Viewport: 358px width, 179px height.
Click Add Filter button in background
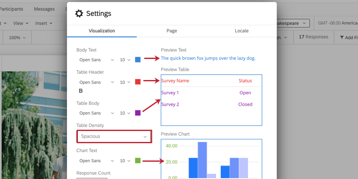(x=349, y=37)
